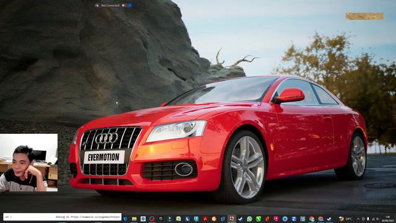Click the webcam overlay thumbnail
This screenshot has width=396, height=223.
pyautogui.click(x=28, y=162)
